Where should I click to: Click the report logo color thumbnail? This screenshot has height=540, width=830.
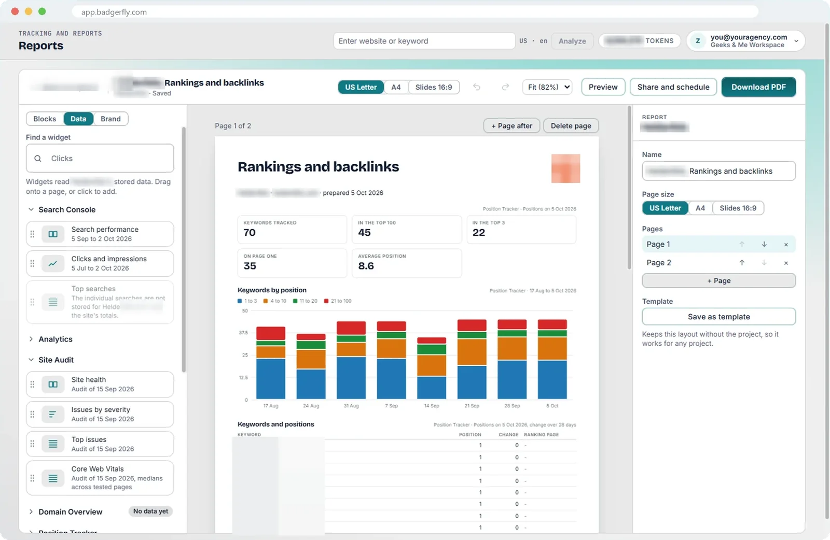click(x=565, y=168)
